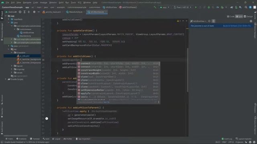Viewport: 257px width, 144px height.
Task: Open App Inspection tool window
Action: 83,139
